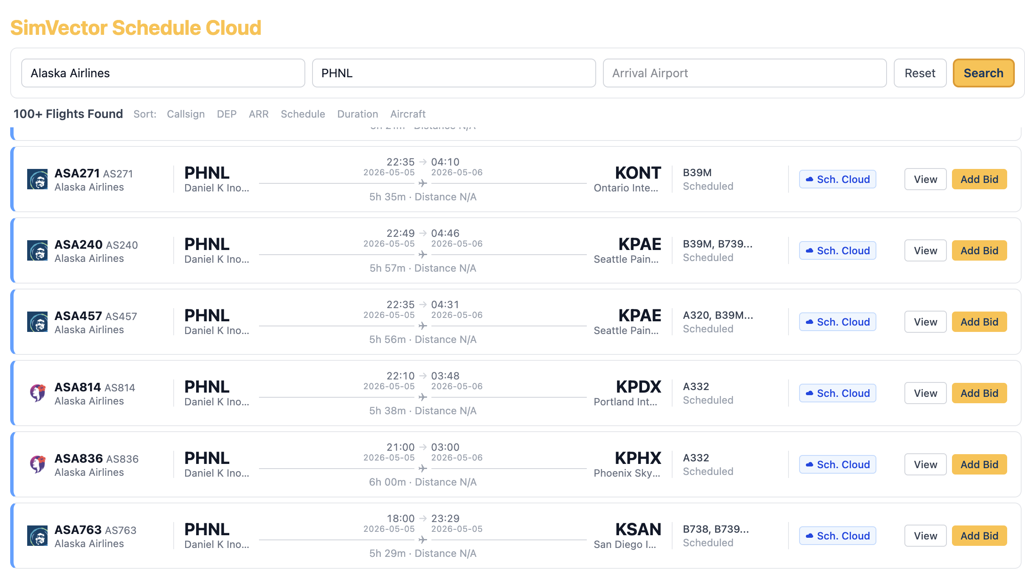This screenshot has height=573, width=1025.
Task: Add a bid for ASA457
Action: pos(979,322)
